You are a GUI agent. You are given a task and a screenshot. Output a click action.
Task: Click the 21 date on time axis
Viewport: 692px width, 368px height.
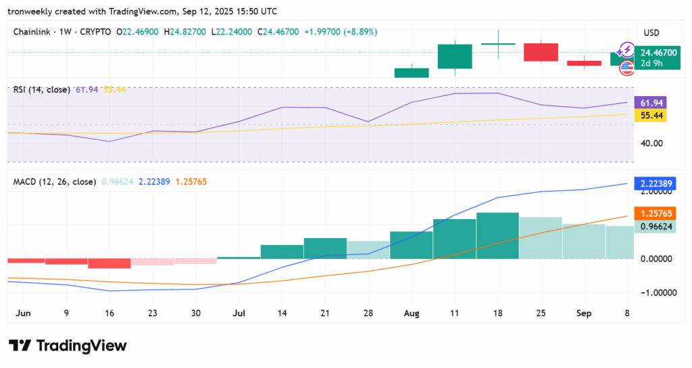tap(325, 313)
